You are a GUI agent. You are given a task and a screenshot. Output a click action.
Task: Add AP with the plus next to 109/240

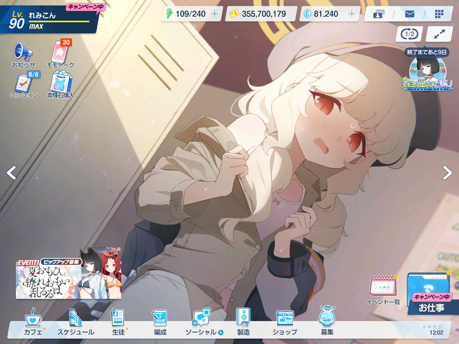[215, 14]
